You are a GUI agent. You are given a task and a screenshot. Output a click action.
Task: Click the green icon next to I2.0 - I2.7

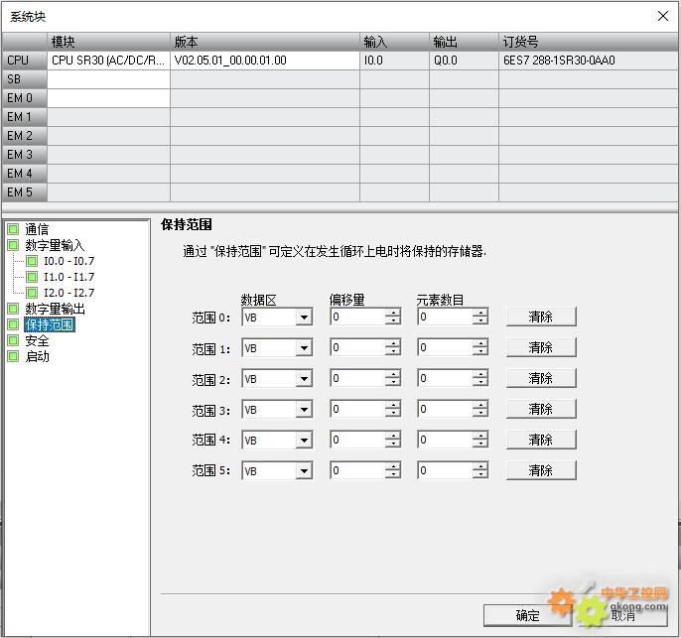pos(32,293)
